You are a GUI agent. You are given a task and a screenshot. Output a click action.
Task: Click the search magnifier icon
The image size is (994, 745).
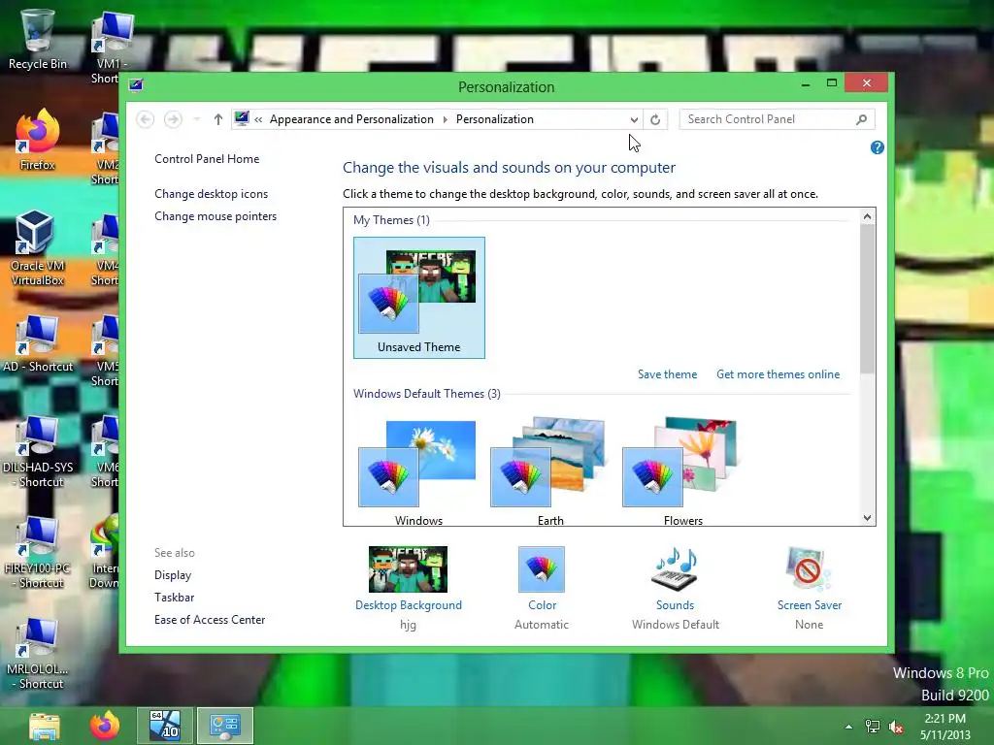[862, 119]
